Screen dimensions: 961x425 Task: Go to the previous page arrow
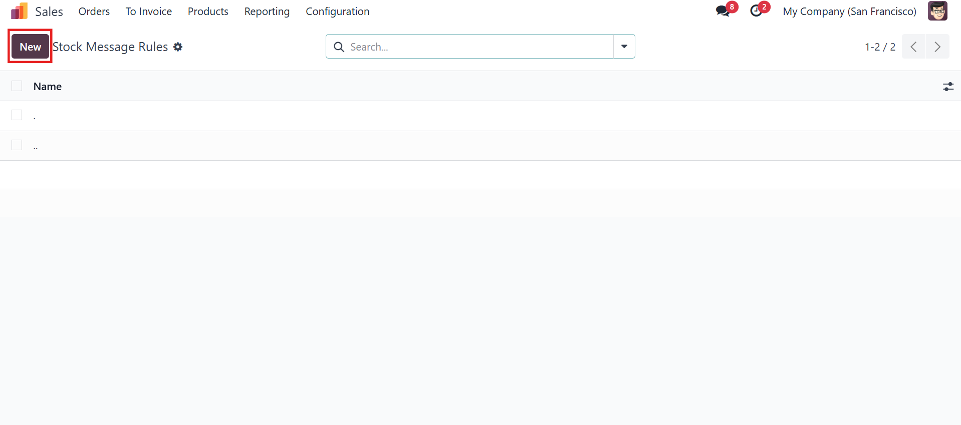[913, 47]
